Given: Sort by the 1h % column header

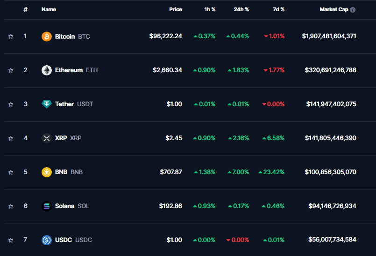Looking at the screenshot, I should (x=210, y=9).
